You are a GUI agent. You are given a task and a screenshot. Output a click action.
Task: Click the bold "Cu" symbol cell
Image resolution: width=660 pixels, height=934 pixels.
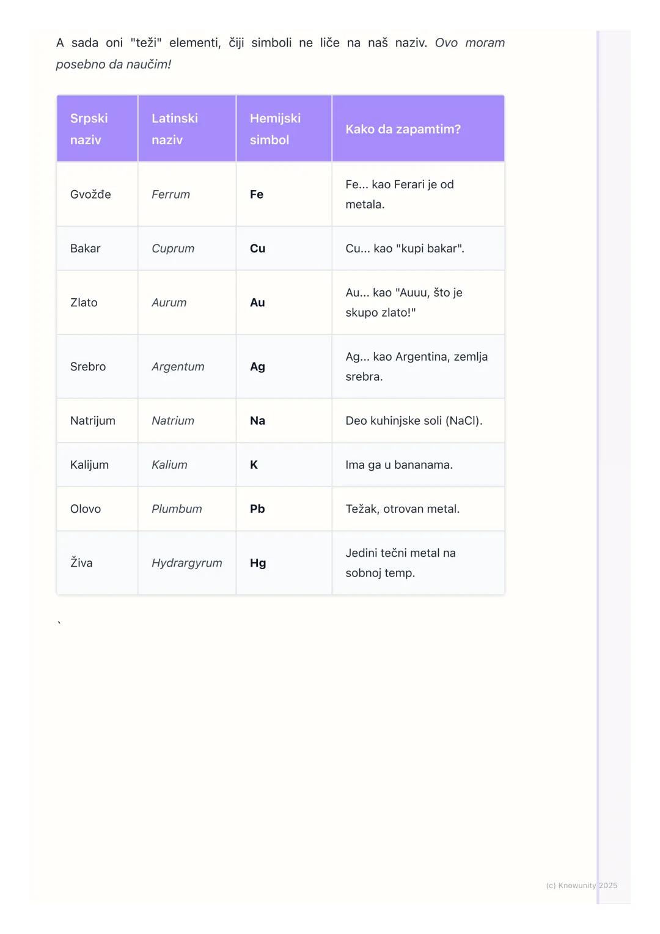click(257, 249)
